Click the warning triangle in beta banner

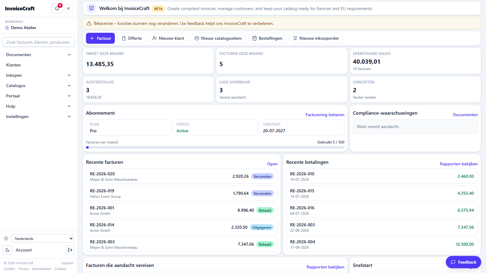[89, 23]
